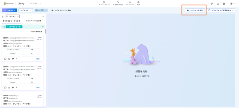Click the Chrome tag on the gtm-previewmode card
Screen dimensions: 239x108
click(x=13, y=53)
